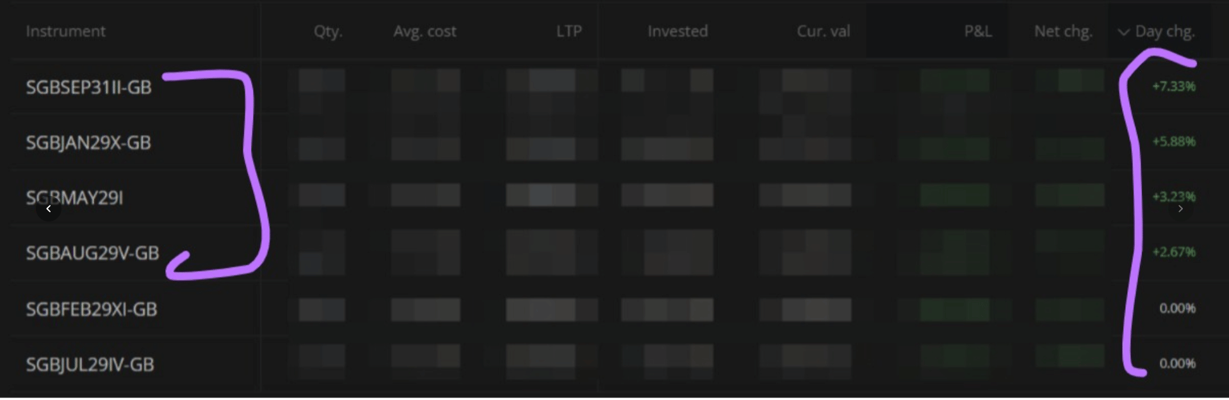Sort by Cur. val column
Screen dimensions: 1229x400
click(823, 31)
